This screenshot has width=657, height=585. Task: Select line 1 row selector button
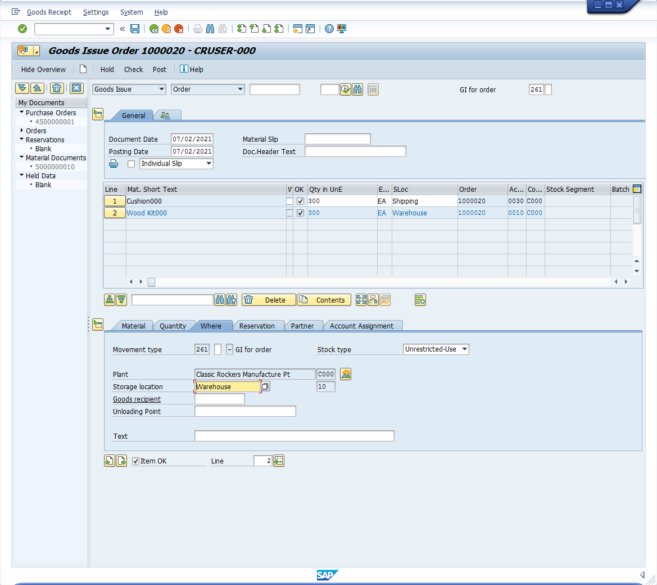(x=115, y=201)
